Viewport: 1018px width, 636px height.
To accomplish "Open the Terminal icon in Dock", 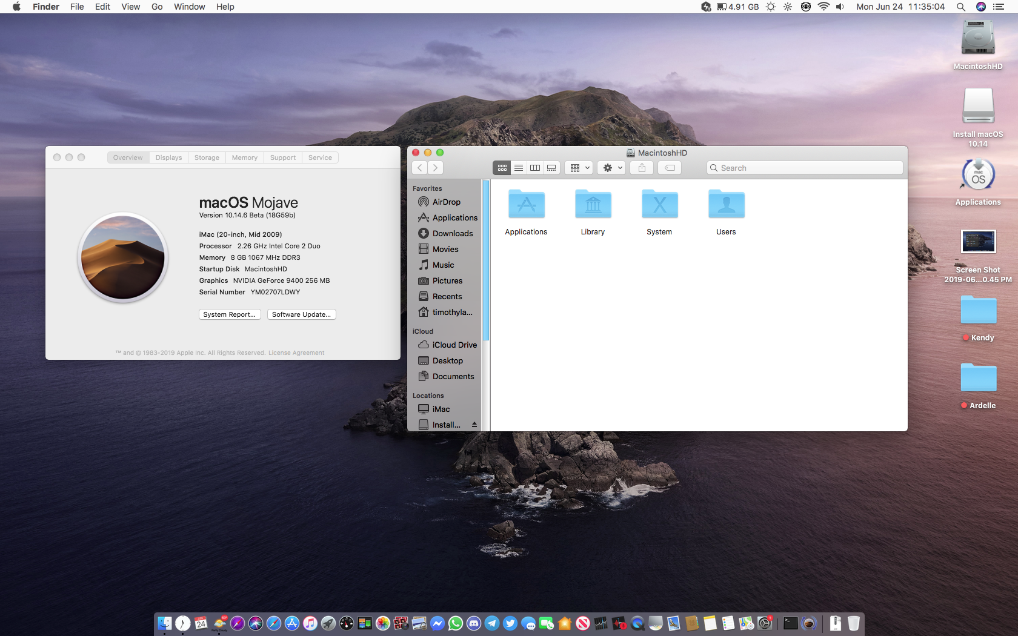I will [x=790, y=623].
